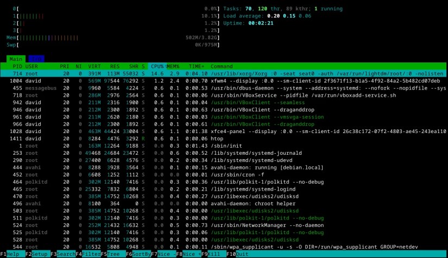Click the Swp swap meter
448x258 pixels.
point(113,45)
